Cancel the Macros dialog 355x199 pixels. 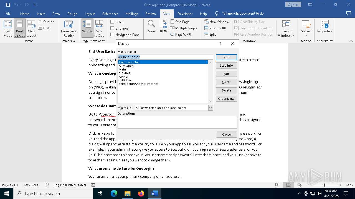point(227,135)
